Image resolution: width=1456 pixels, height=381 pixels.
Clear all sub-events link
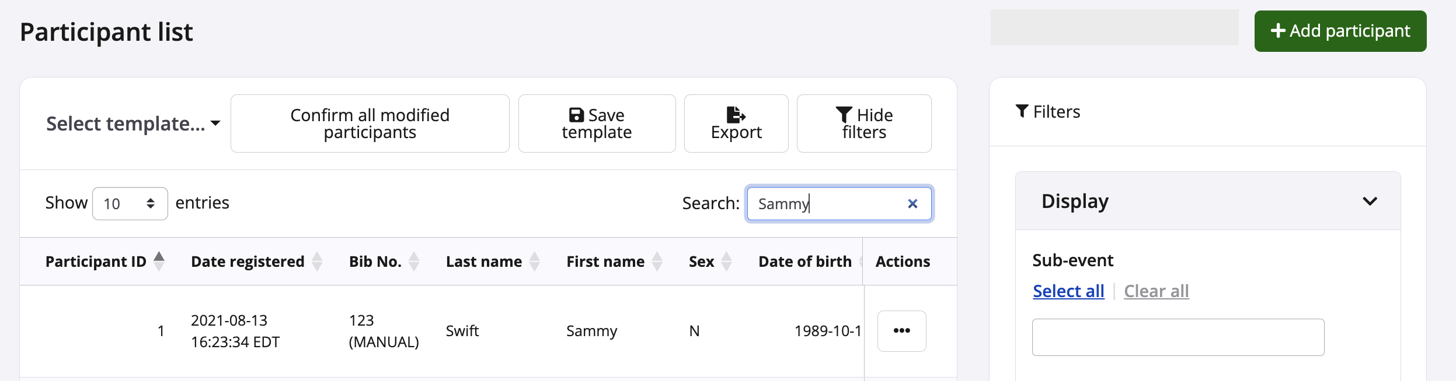[x=1156, y=291]
